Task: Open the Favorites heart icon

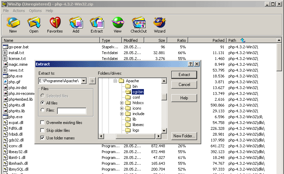Action: 55,22
